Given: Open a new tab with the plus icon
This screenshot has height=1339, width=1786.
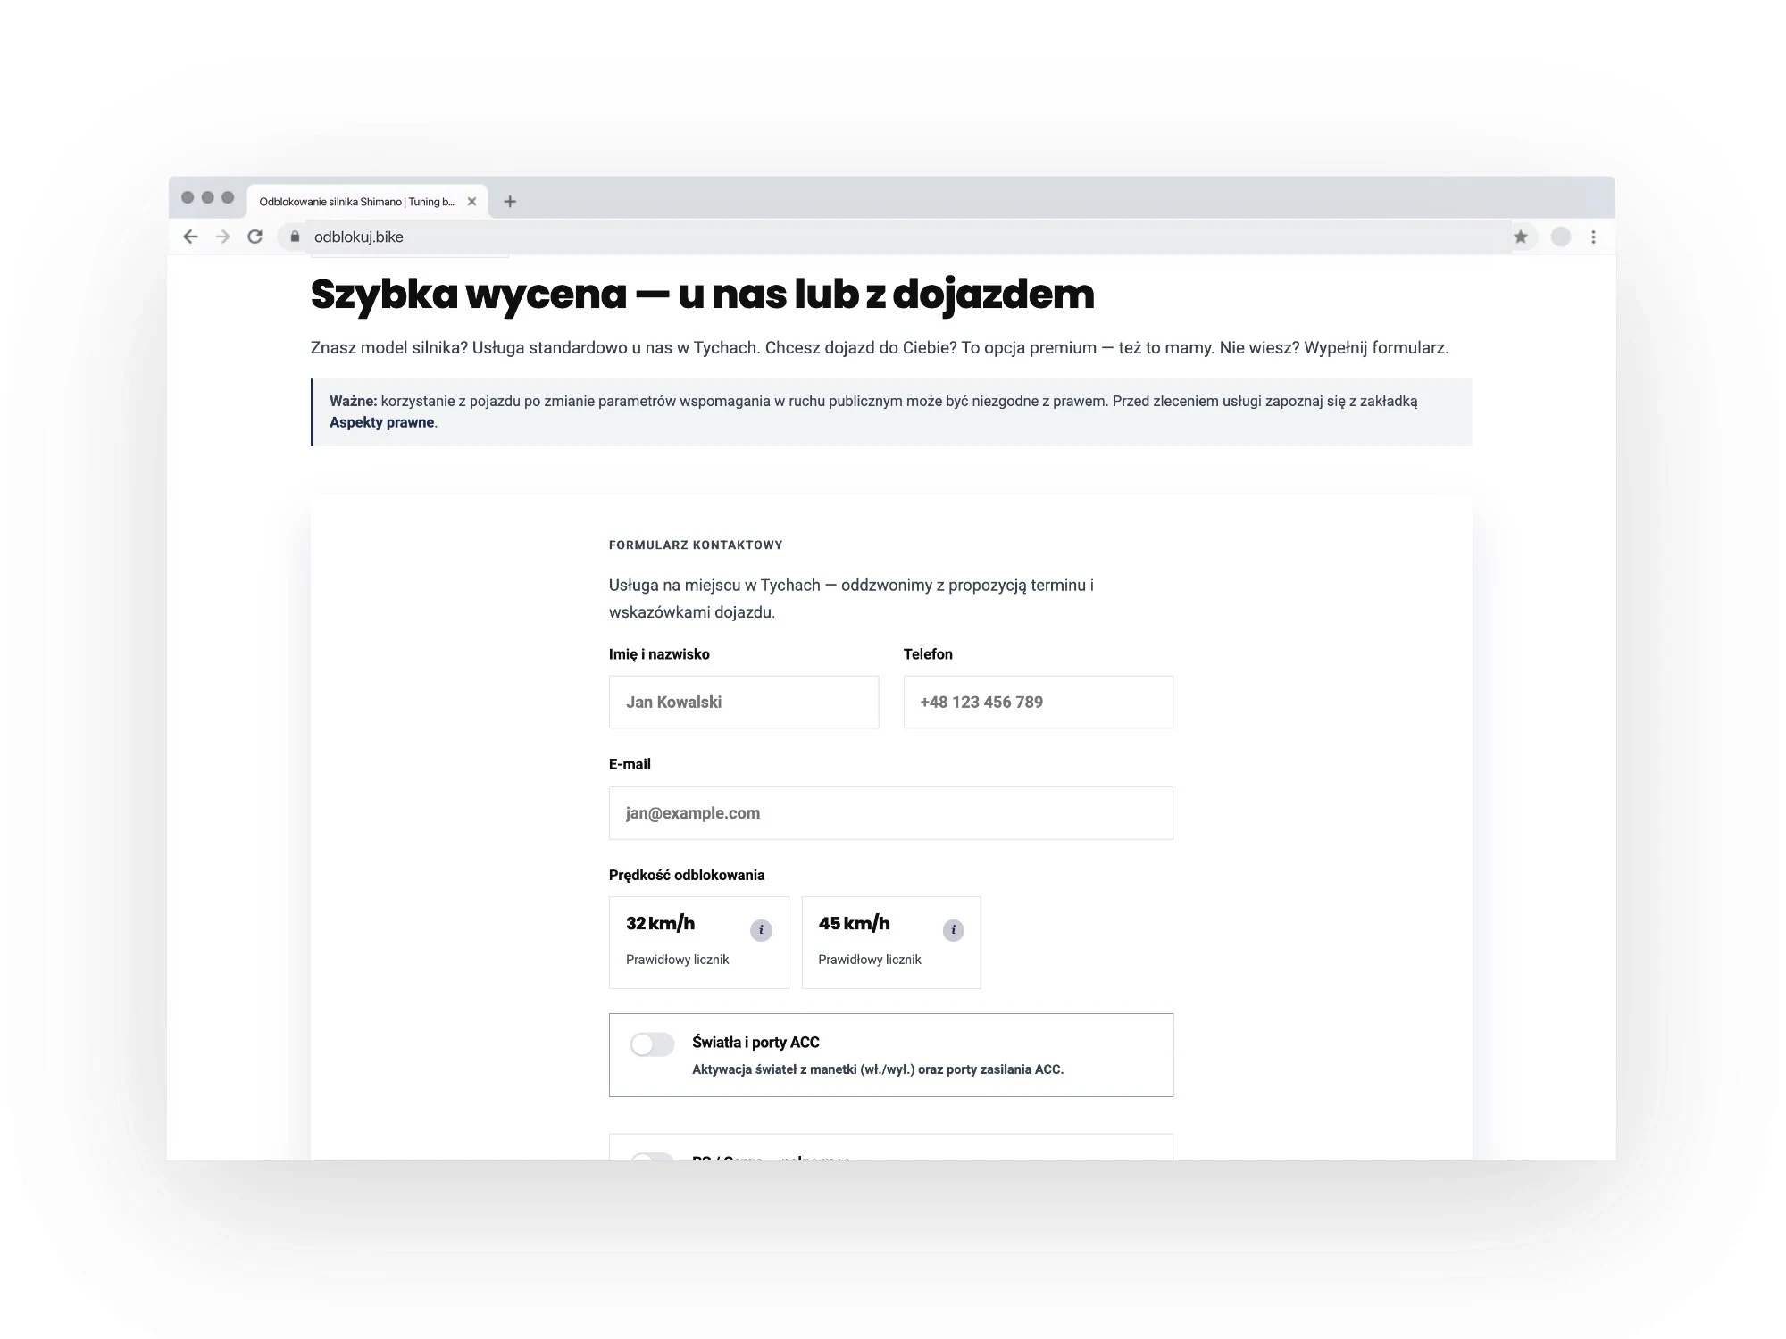Looking at the screenshot, I should (x=510, y=202).
